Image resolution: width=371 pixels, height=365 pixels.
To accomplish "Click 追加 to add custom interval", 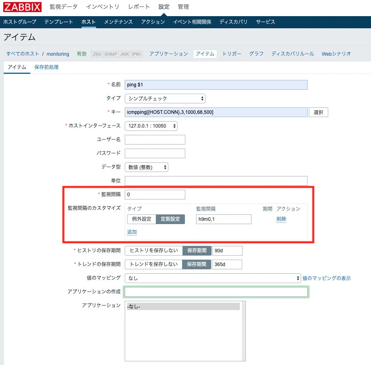I will [x=132, y=232].
